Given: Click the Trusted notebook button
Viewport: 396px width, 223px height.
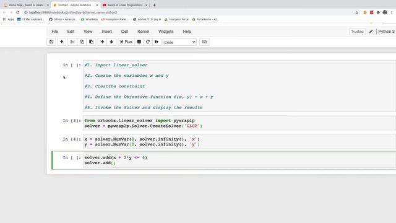Looking at the screenshot, I should [357, 32].
